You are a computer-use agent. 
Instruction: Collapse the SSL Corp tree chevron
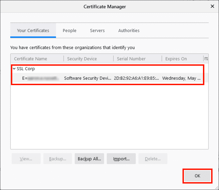coord(14,69)
